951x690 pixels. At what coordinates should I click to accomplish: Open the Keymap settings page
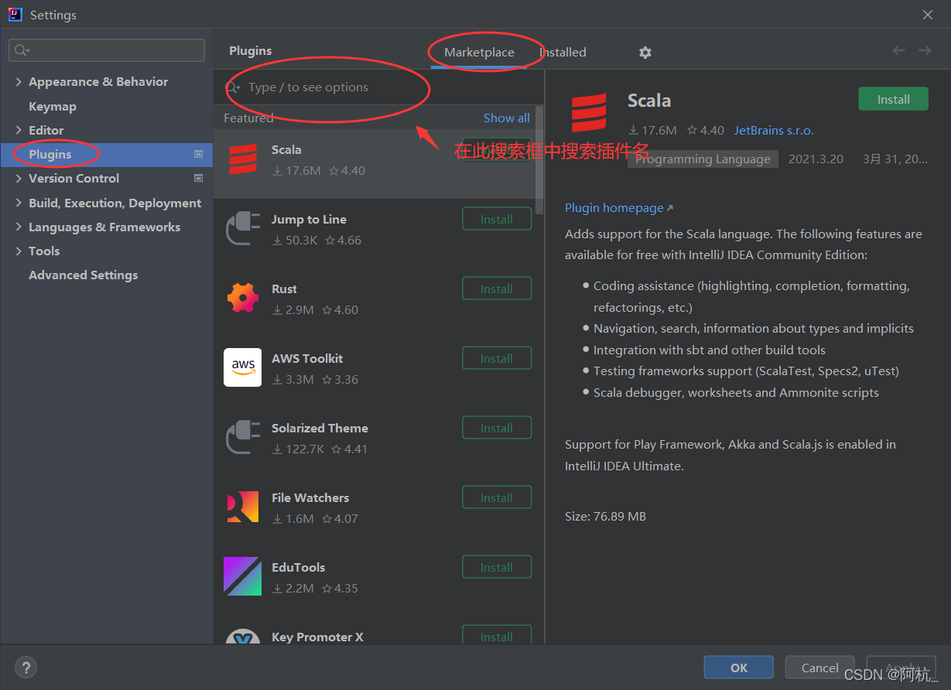tap(53, 107)
